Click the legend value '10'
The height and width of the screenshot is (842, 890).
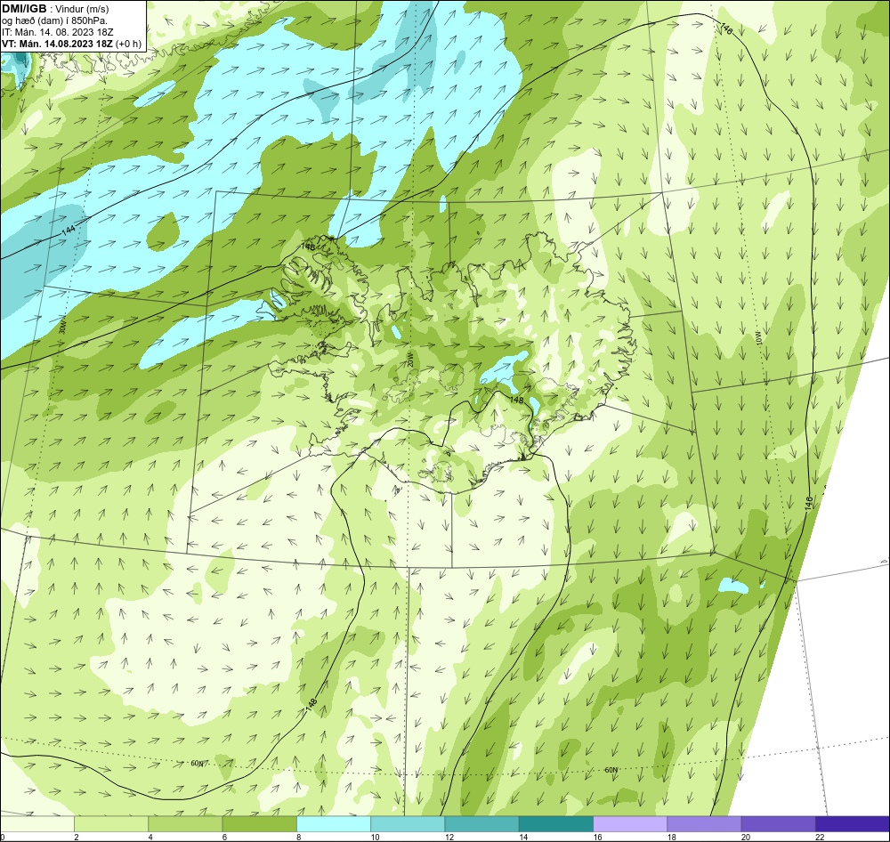[x=376, y=837]
